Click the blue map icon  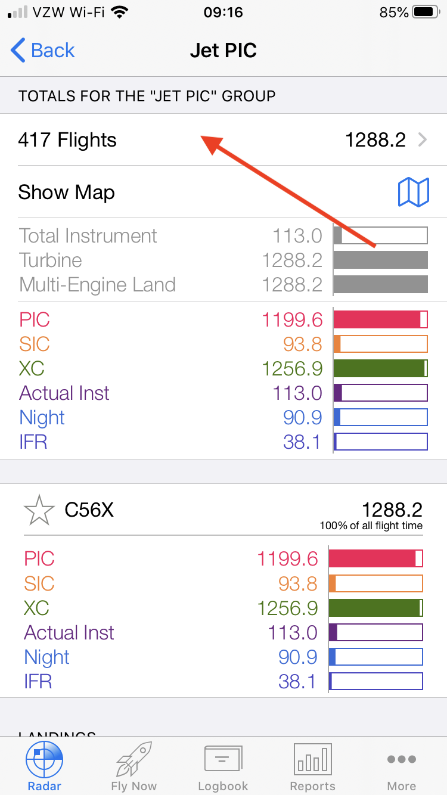point(413,192)
